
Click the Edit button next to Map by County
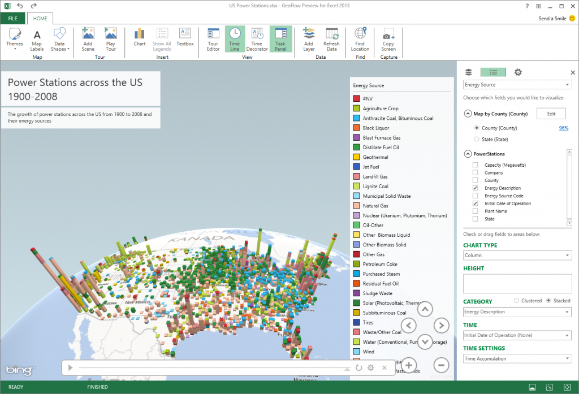coord(551,113)
